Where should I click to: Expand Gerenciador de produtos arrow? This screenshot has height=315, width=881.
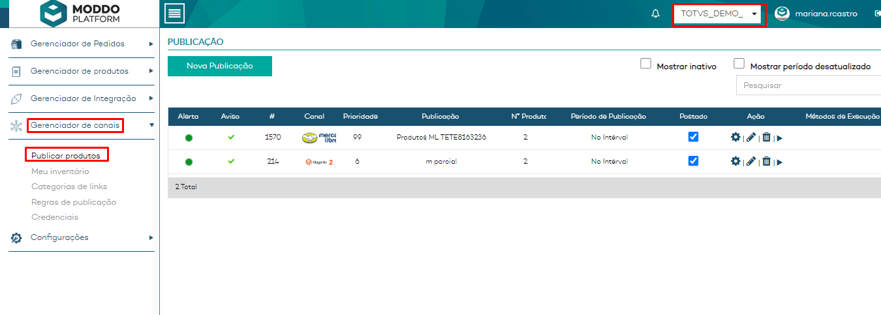(x=151, y=71)
